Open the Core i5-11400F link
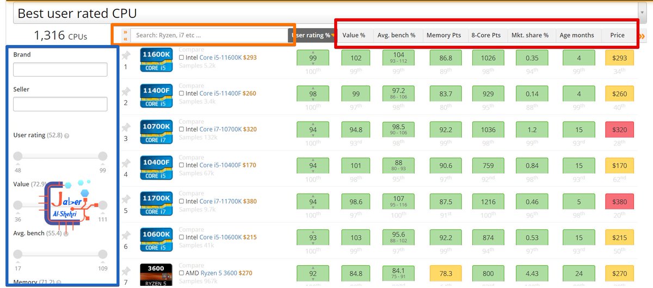Screen dimensions: 653x288 click(220, 93)
